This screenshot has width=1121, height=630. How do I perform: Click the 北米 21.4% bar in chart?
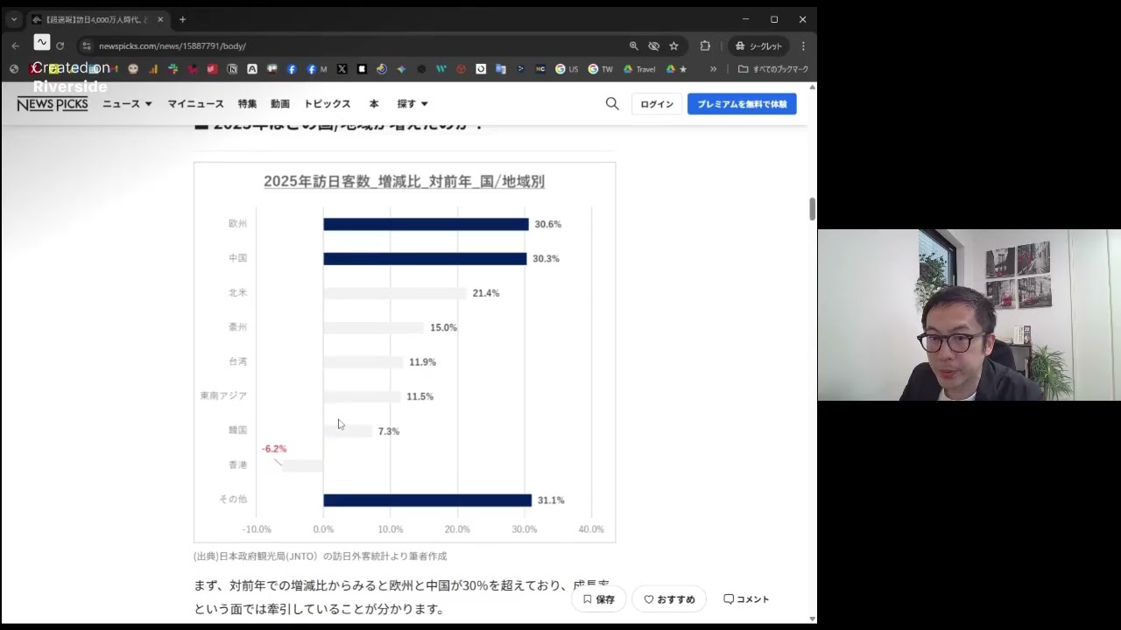(x=395, y=293)
